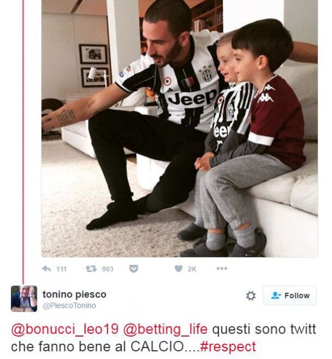Screen dimensions: 332x359
Task: Open the gear settings for tonino piesco
Action: 251,295
